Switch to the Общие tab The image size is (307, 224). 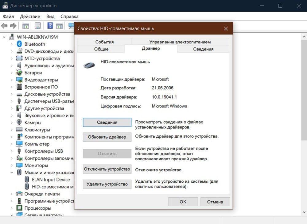[x=101, y=49]
